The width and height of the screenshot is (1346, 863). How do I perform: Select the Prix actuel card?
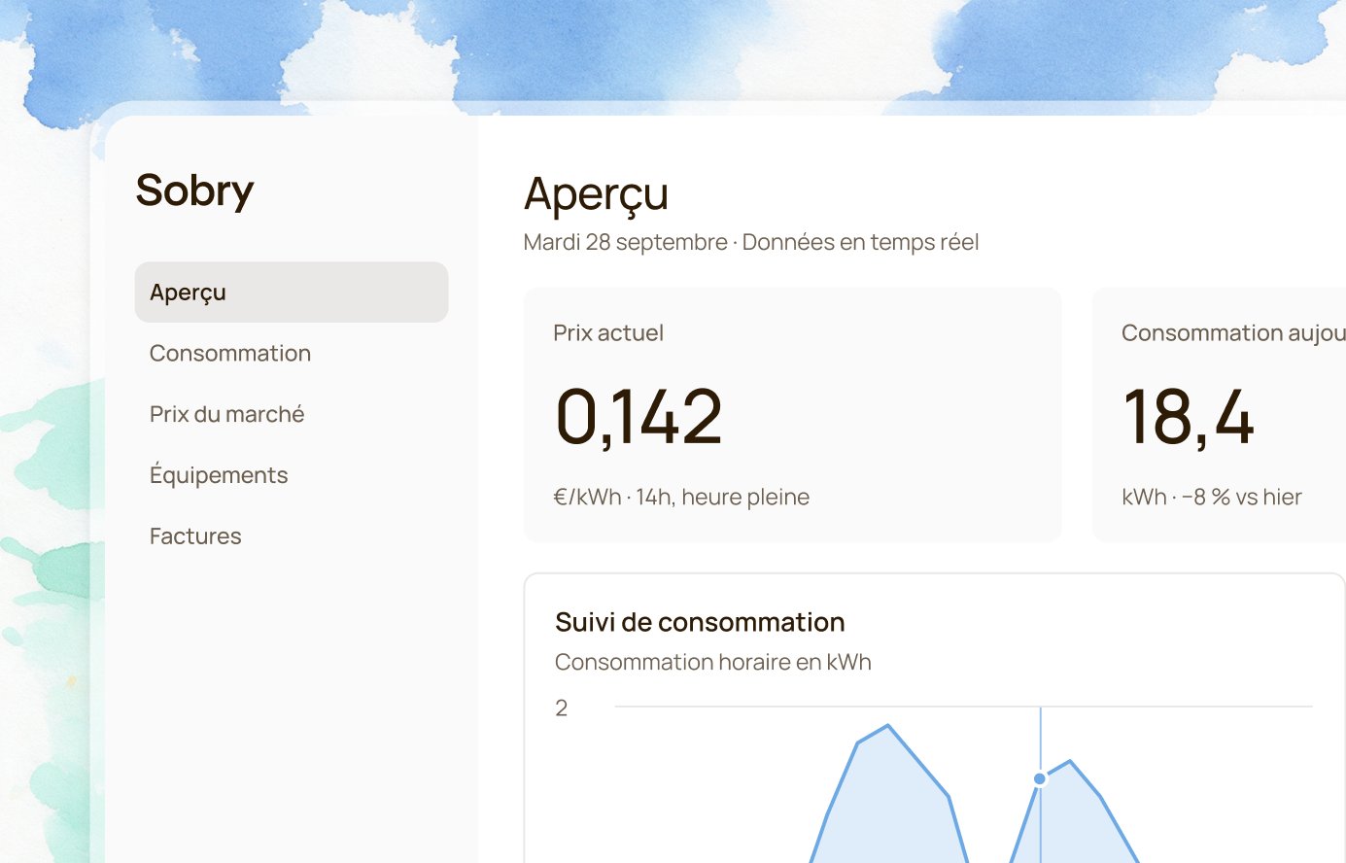(793, 415)
